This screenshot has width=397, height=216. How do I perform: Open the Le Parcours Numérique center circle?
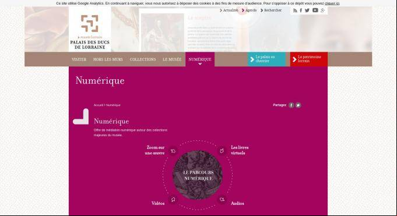tap(198, 175)
